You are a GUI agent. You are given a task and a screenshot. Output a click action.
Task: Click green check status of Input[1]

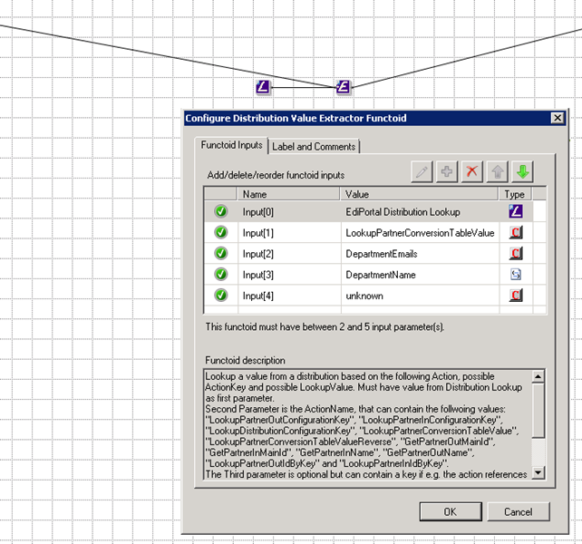(220, 232)
